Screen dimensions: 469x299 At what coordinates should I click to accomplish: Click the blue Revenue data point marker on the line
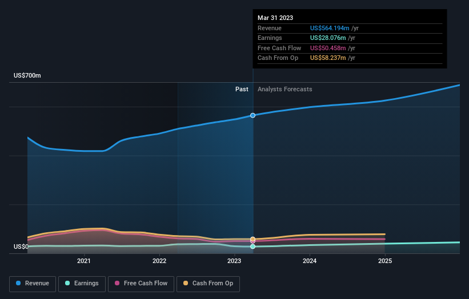point(252,115)
